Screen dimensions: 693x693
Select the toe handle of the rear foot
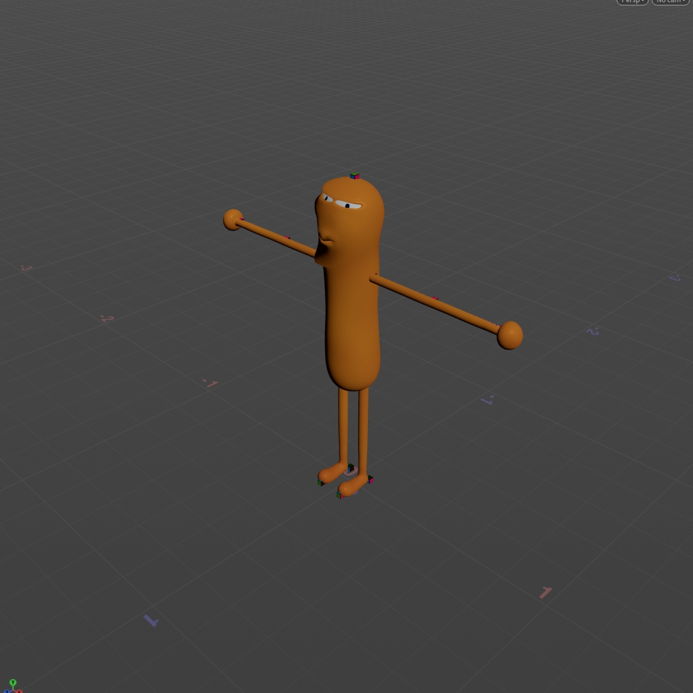click(x=321, y=483)
